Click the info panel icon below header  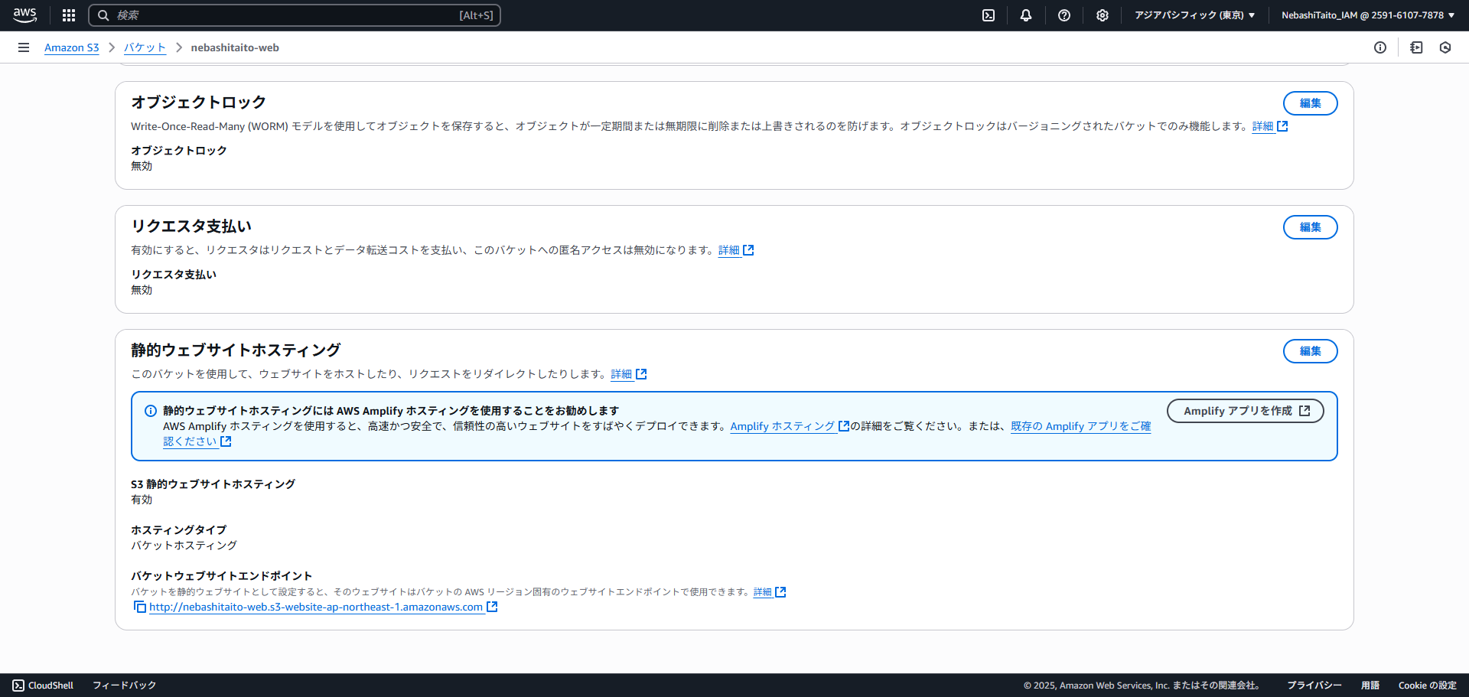pyautogui.click(x=1380, y=47)
